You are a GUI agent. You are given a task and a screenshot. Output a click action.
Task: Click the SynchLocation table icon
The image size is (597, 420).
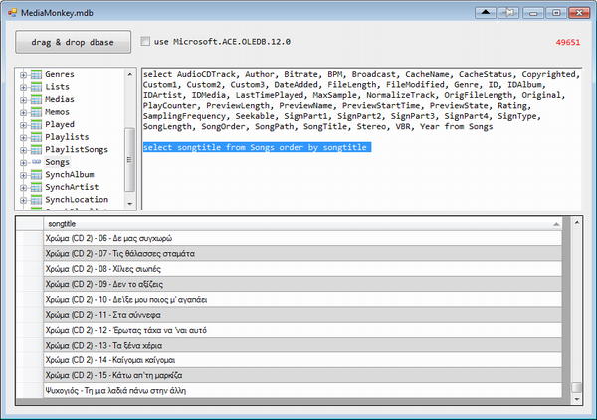[36, 200]
